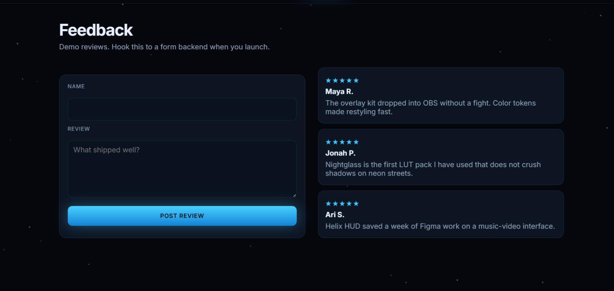Viewport: 614px width, 291px height.
Task: Click the Nightglass LUT pack review text
Action: pos(433,169)
